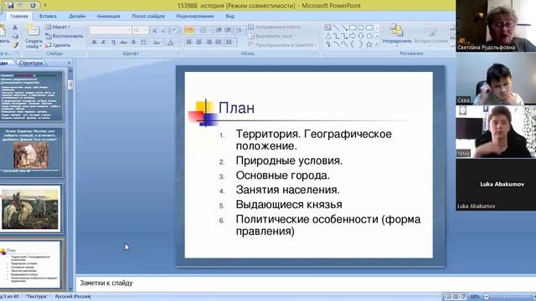Select the arrow line shape
536x301 pixels.
click(344, 28)
